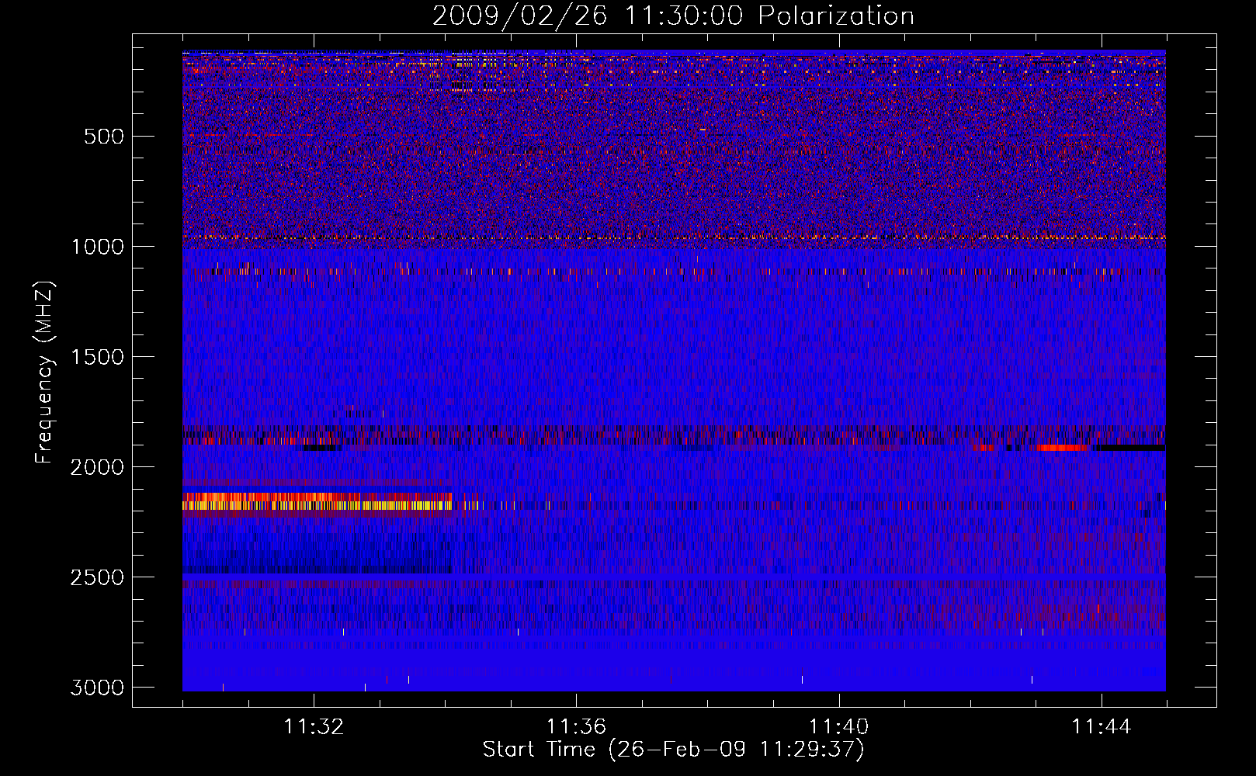Click the 500 frequency tick label
The height and width of the screenshot is (776, 1256).
click(104, 137)
